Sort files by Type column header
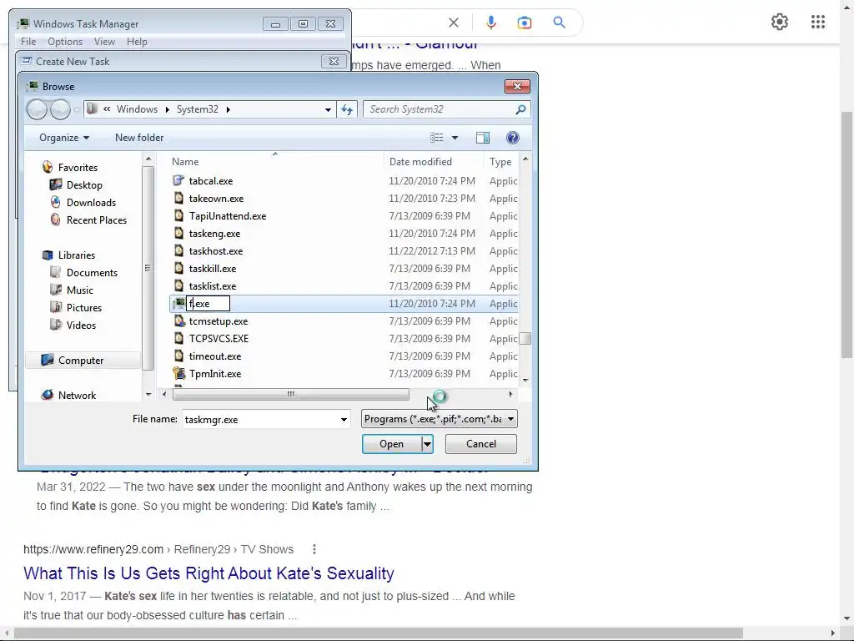Screen dimensions: 854x641 coord(500,161)
